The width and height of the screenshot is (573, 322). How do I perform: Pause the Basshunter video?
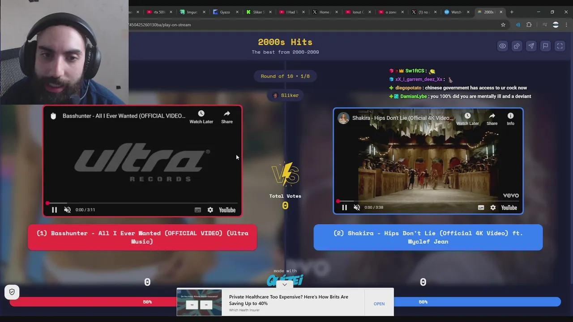(x=54, y=210)
